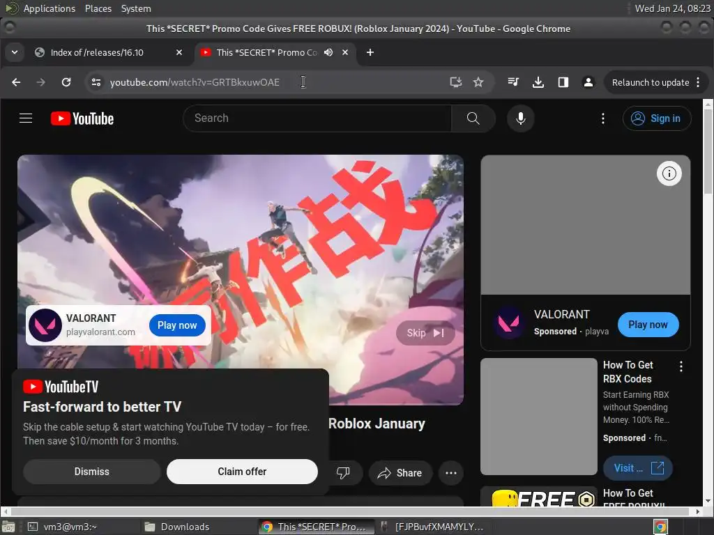Switch to Downloads window in taskbar

tap(197, 527)
